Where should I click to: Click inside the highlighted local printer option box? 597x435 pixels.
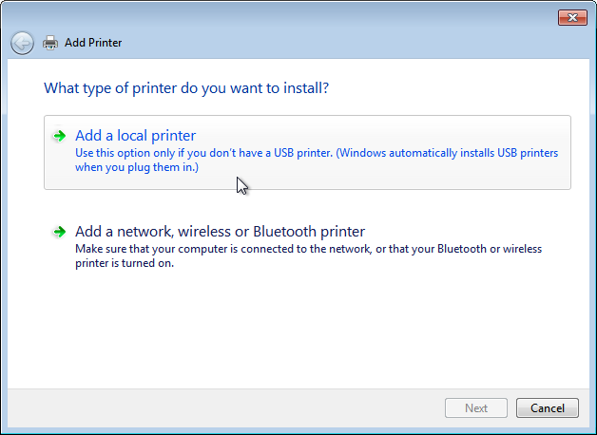point(307,153)
